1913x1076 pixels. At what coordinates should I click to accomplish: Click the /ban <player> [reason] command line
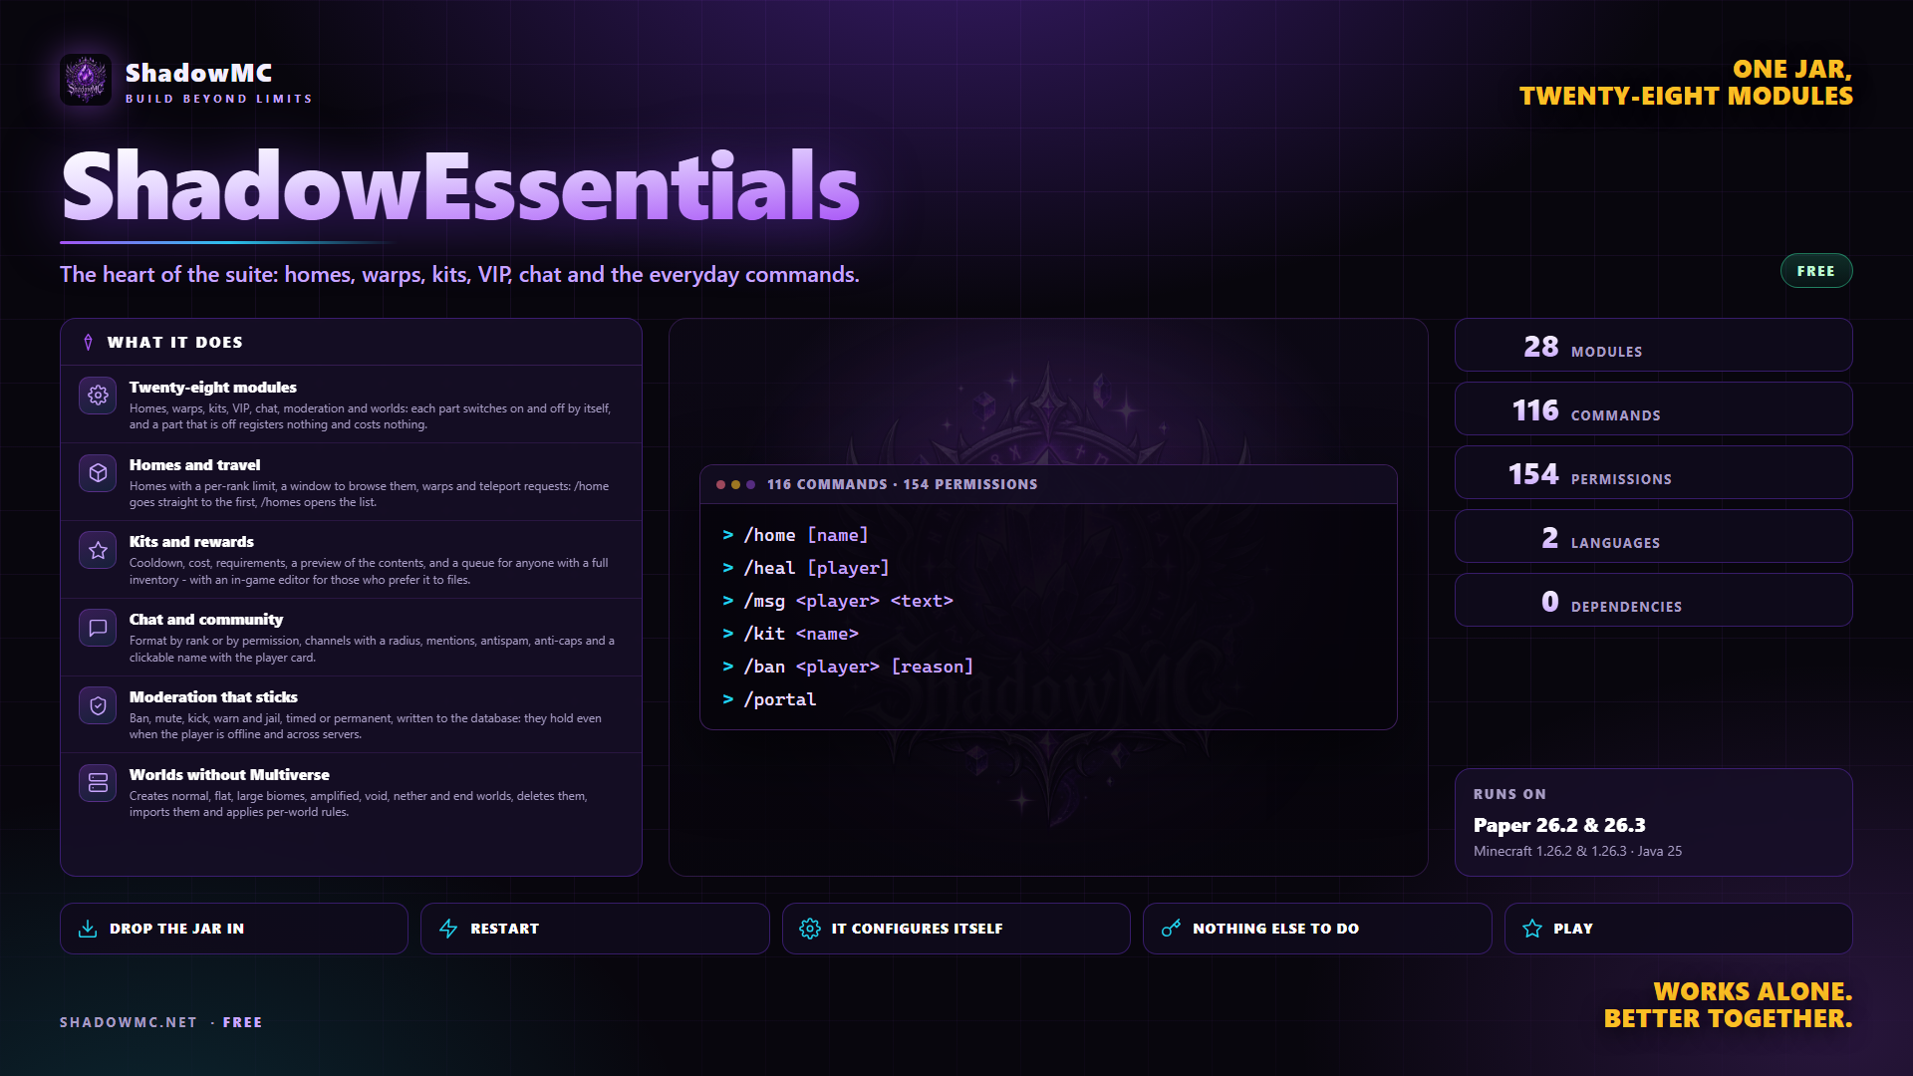click(847, 667)
